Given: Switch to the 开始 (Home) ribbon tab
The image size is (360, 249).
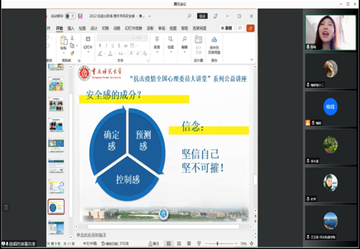Looking at the screenshot, I should [59, 28].
